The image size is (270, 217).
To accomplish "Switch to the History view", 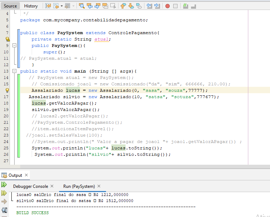I will click(x=31, y=6).
